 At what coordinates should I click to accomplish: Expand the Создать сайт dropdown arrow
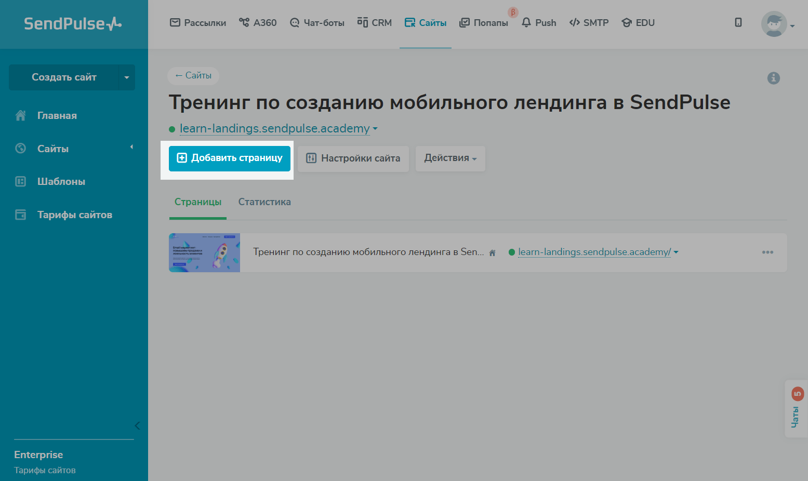point(127,77)
